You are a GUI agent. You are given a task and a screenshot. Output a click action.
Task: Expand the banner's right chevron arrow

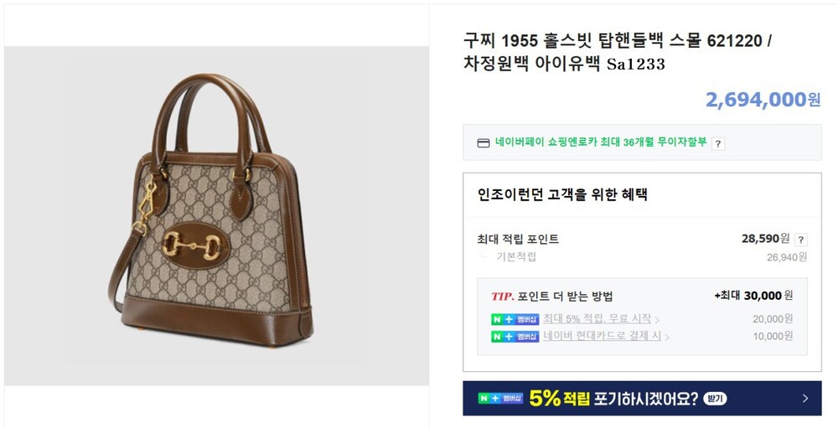pyautogui.click(x=805, y=399)
